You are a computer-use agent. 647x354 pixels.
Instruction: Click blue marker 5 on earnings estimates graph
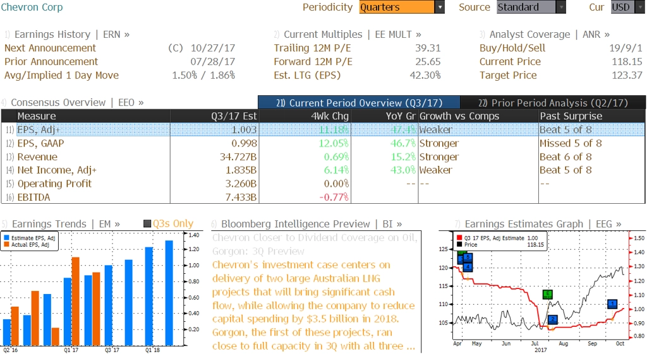pos(468,257)
